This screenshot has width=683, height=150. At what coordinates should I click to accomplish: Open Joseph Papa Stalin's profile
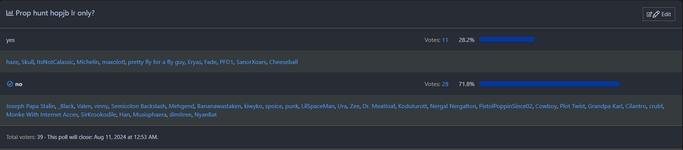(30, 106)
